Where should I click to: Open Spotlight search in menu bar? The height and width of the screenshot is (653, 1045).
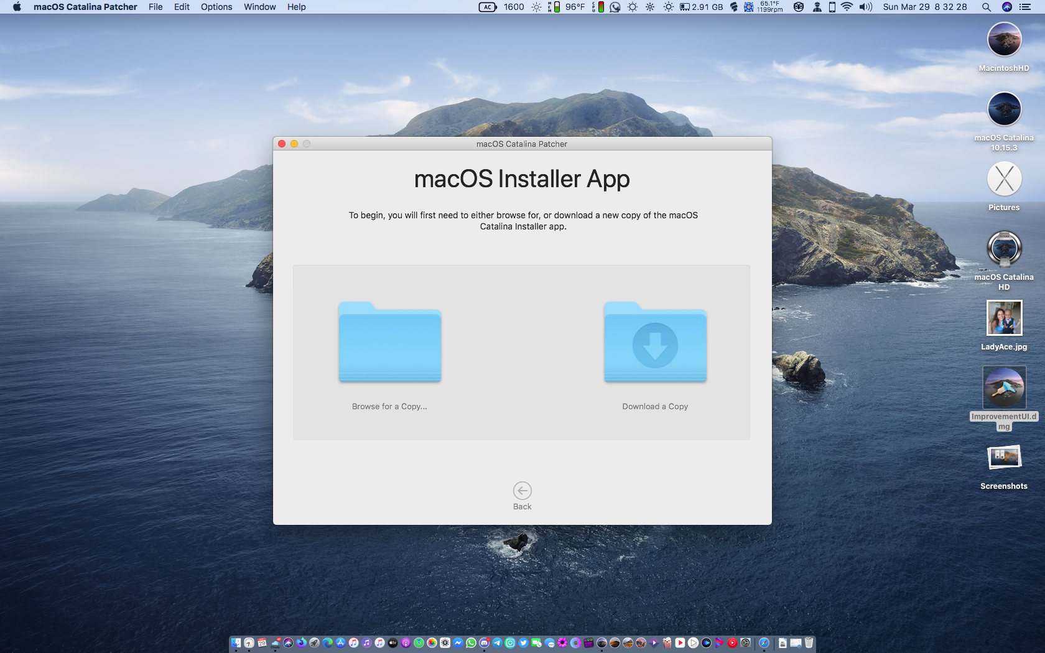click(987, 7)
